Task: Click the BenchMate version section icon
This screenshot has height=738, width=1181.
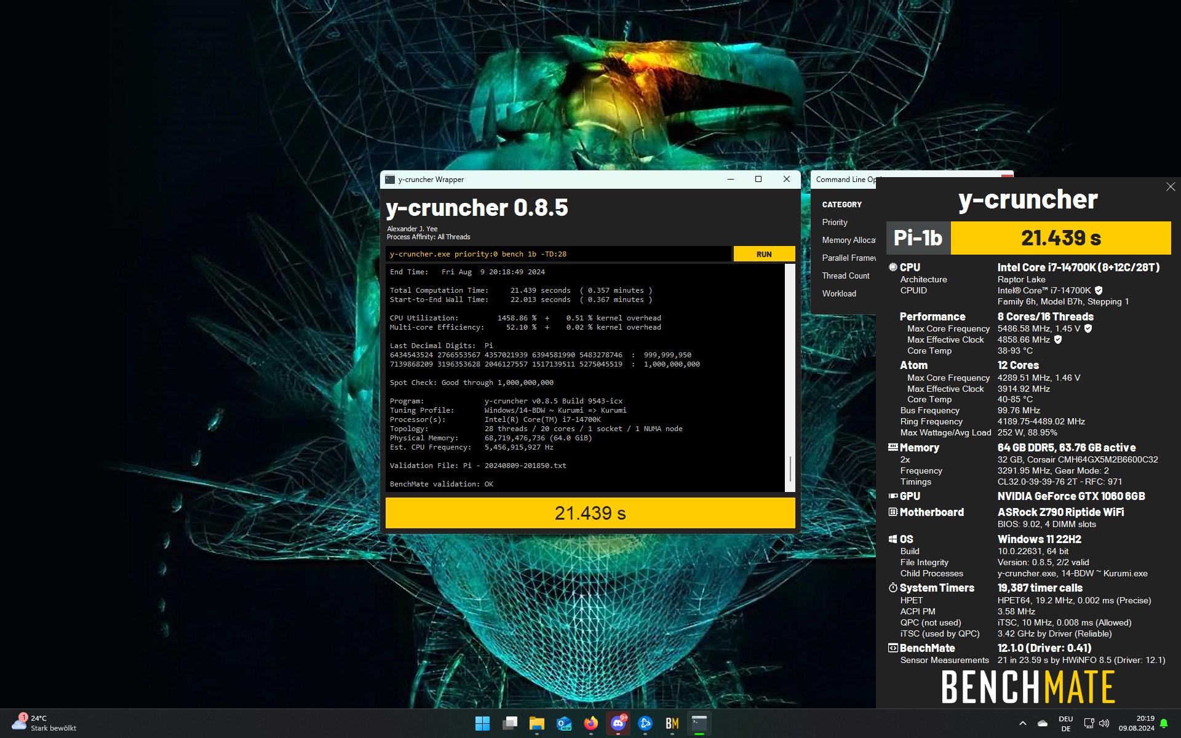Action: 893,648
